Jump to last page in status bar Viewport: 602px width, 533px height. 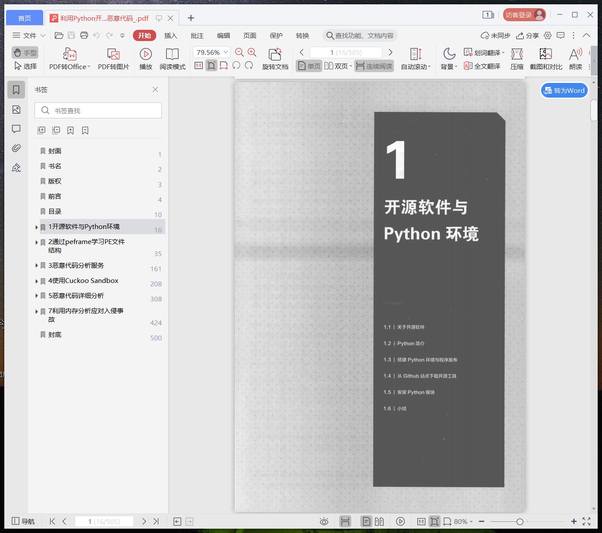(x=156, y=521)
